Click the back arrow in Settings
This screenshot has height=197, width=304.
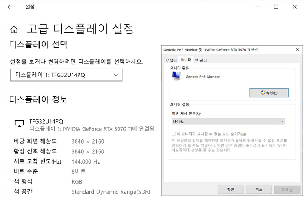[10, 7]
